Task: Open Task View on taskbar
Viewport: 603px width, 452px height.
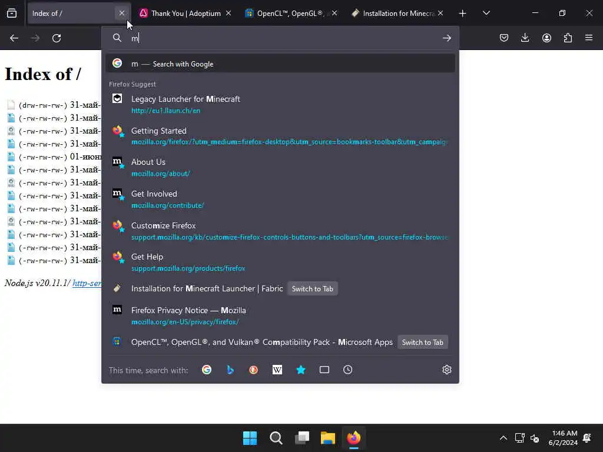Action: pos(302,438)
